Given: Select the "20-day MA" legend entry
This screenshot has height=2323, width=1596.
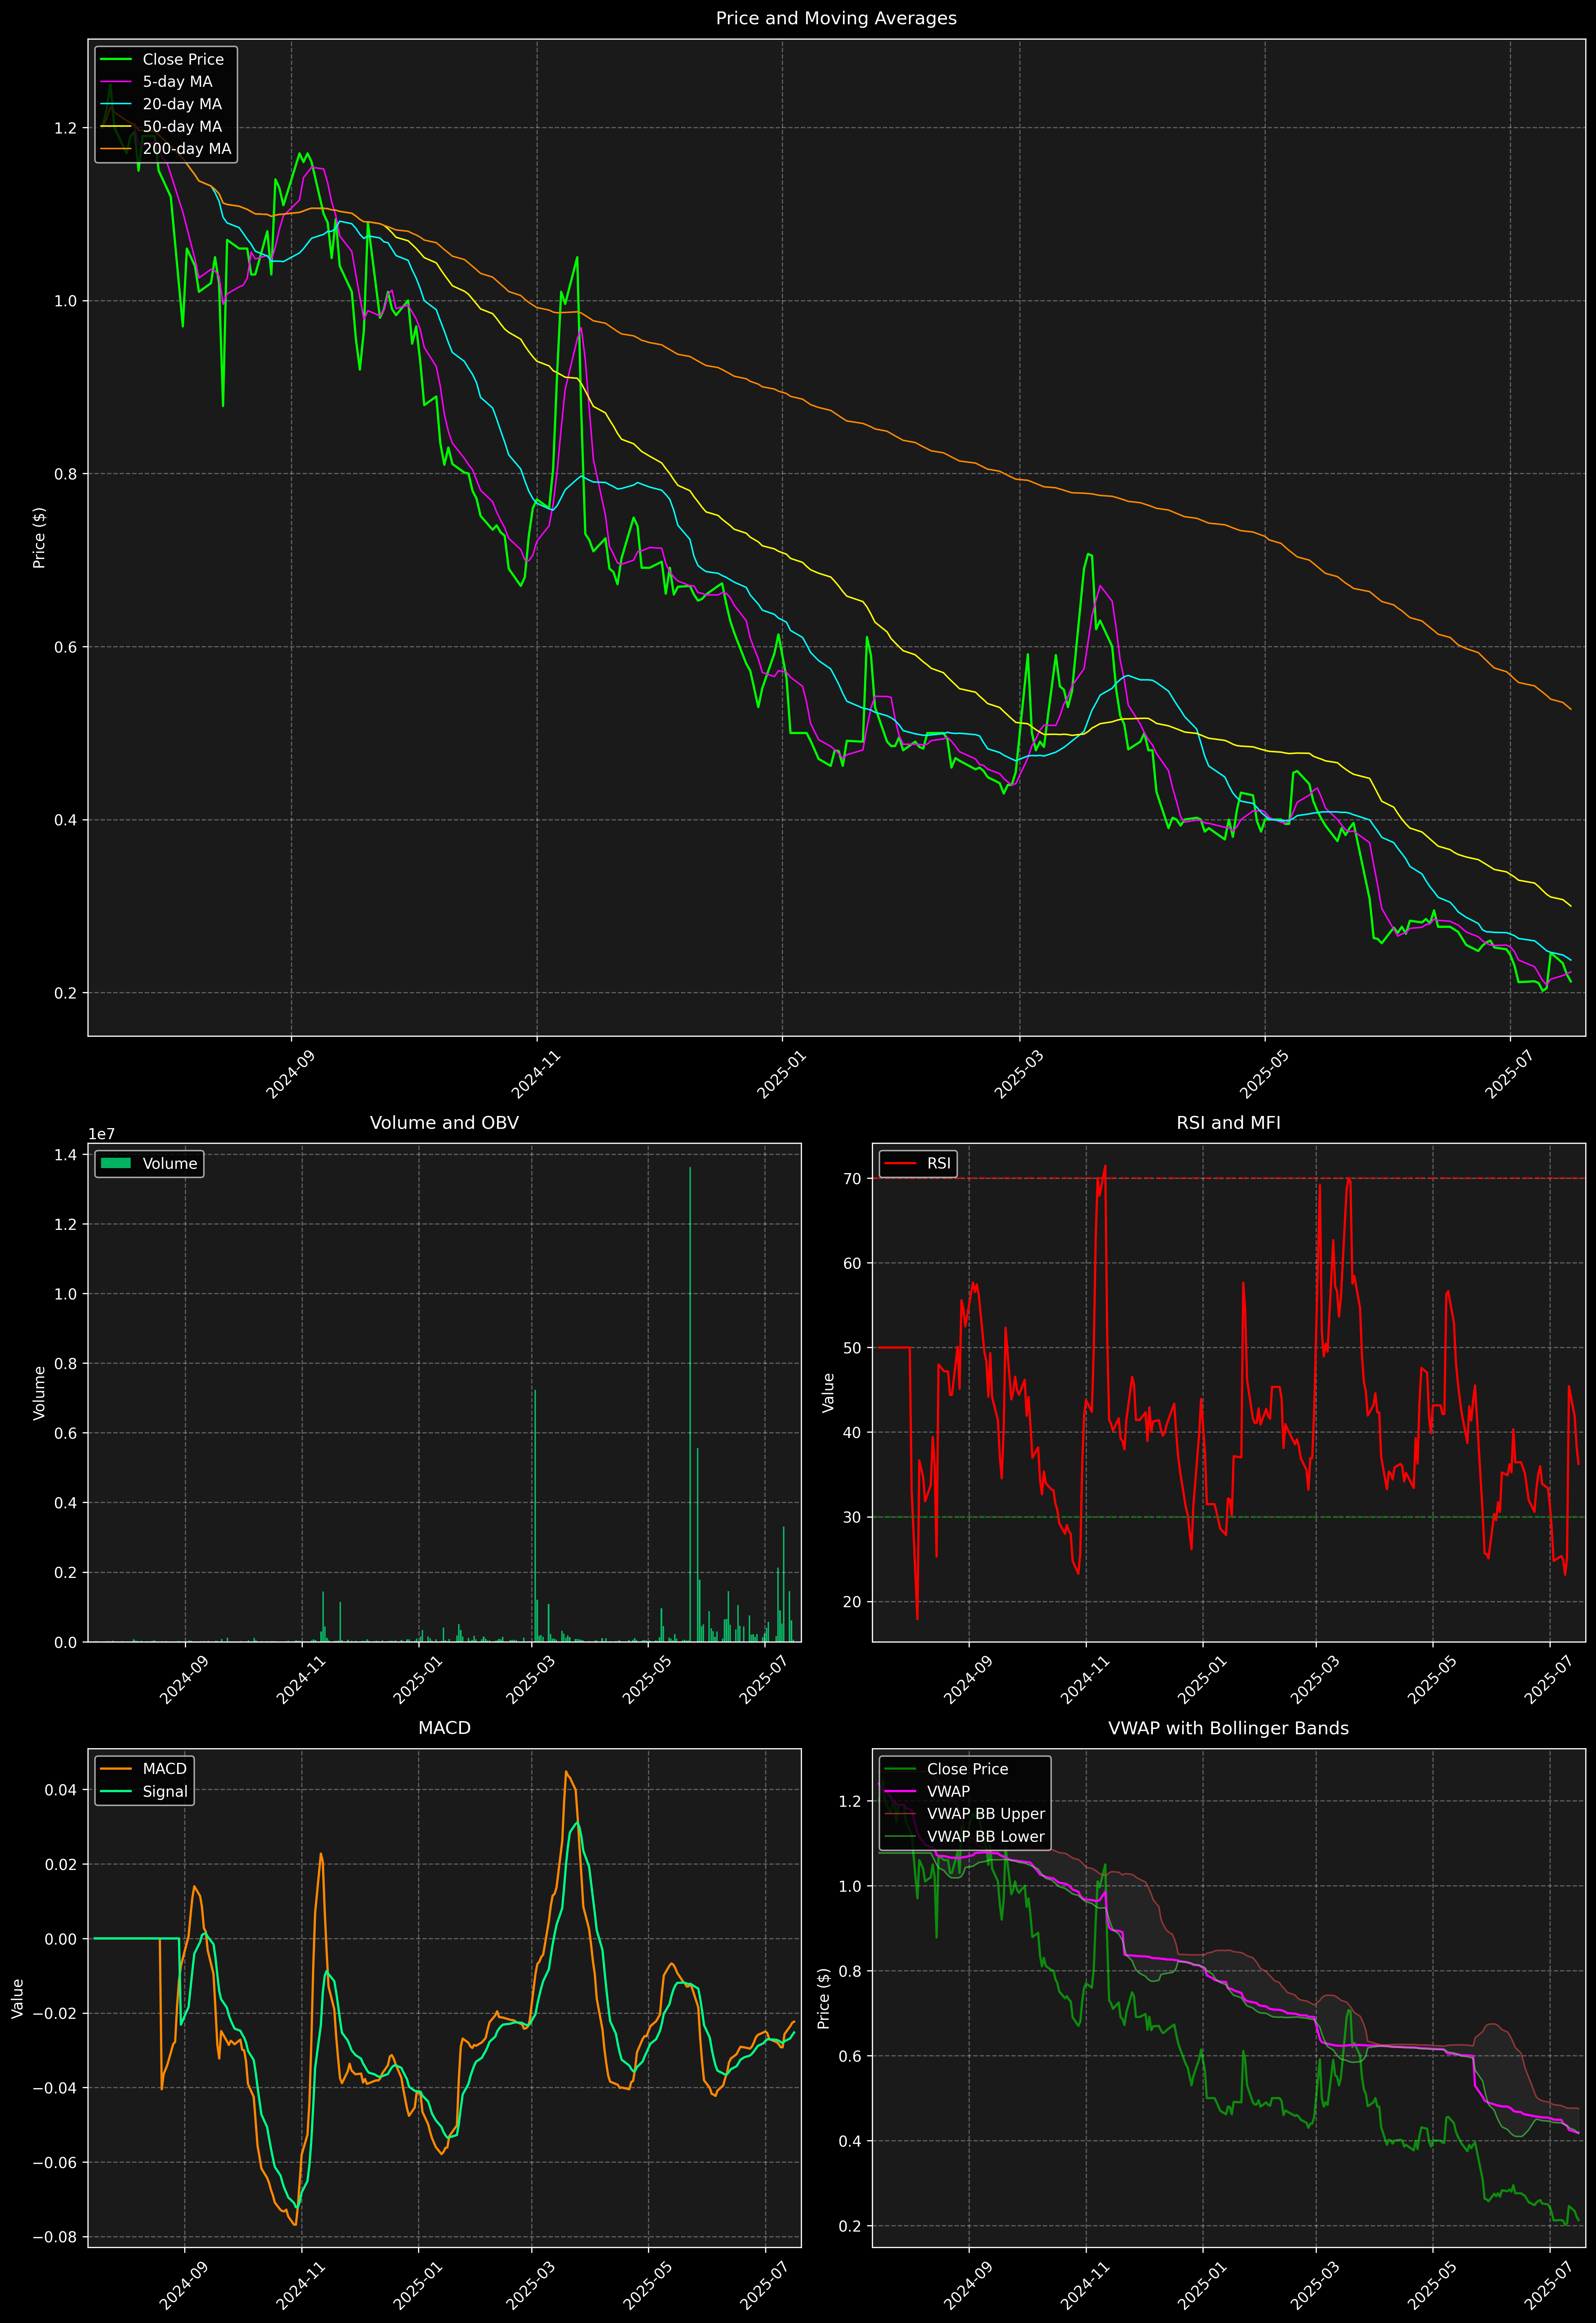Looking at the screenshot, I should click(x=182, y=104).
